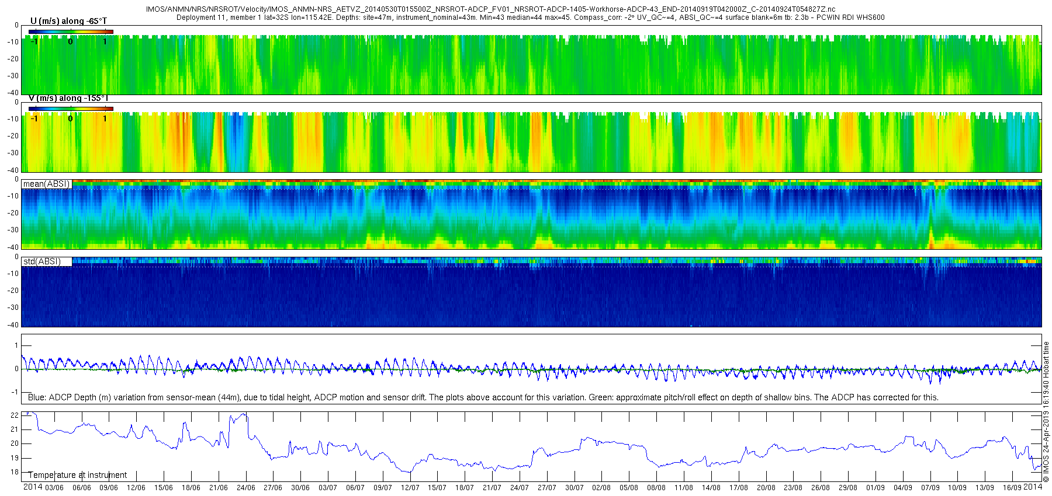Screen dimensions: 1052x496
Task: Click the '15/06' date tick label
Action: pos(164,488)
